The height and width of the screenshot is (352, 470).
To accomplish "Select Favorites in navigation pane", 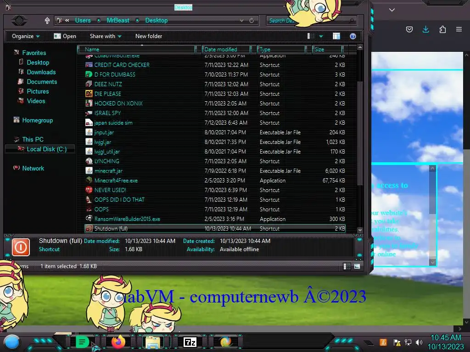I will pos(34,53).
